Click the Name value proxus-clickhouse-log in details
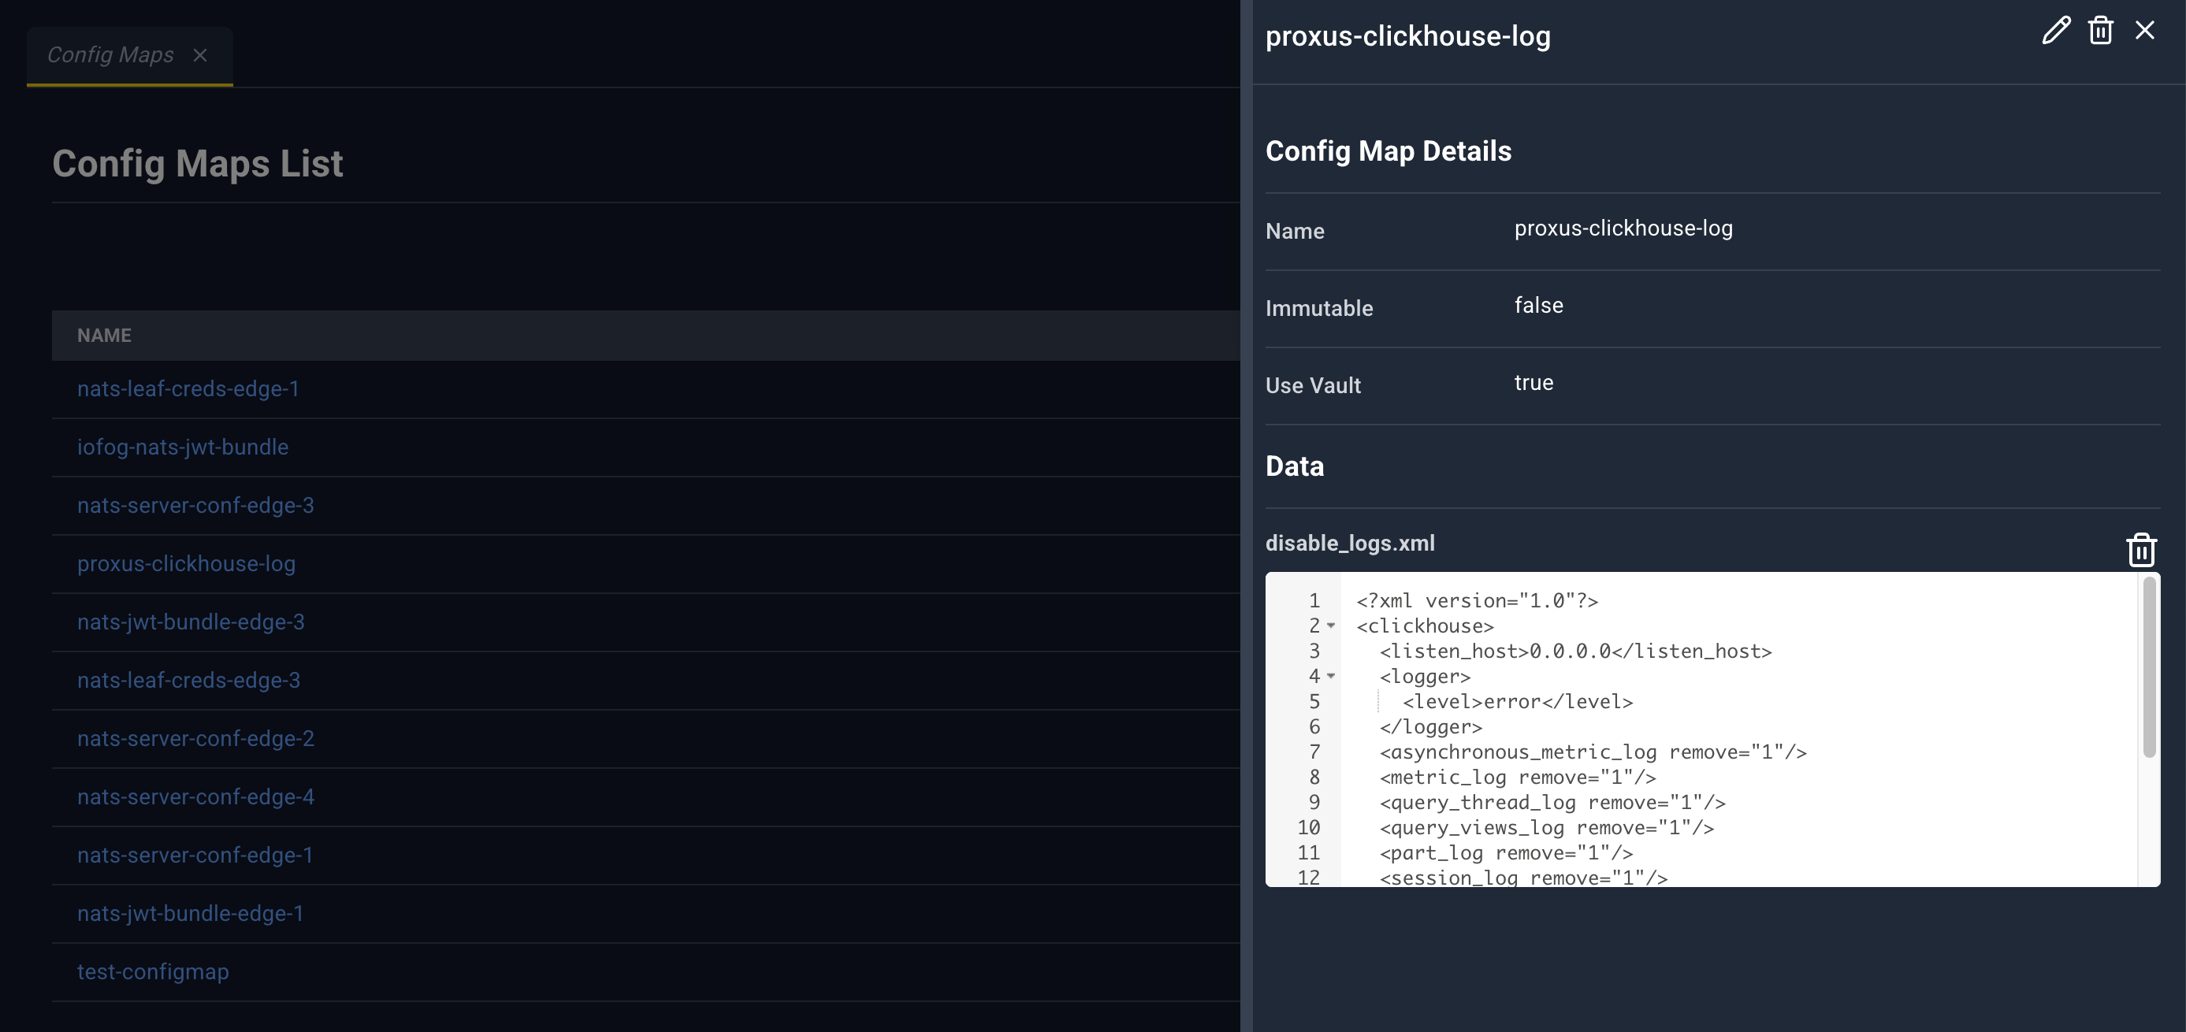2186x1032 pixels. click(1623, 228)
